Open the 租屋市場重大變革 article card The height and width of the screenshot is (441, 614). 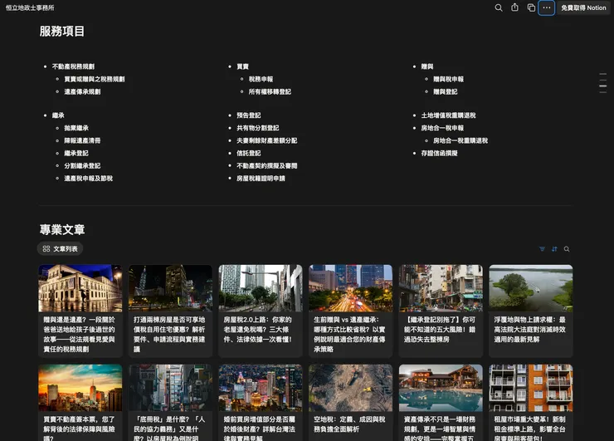coord(530,403)
